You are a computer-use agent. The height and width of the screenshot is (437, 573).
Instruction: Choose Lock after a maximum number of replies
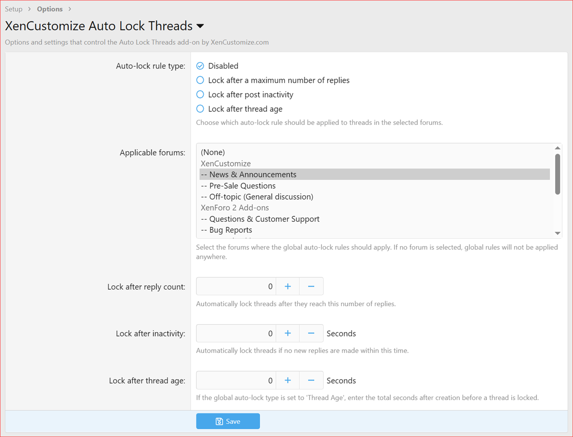200,80
